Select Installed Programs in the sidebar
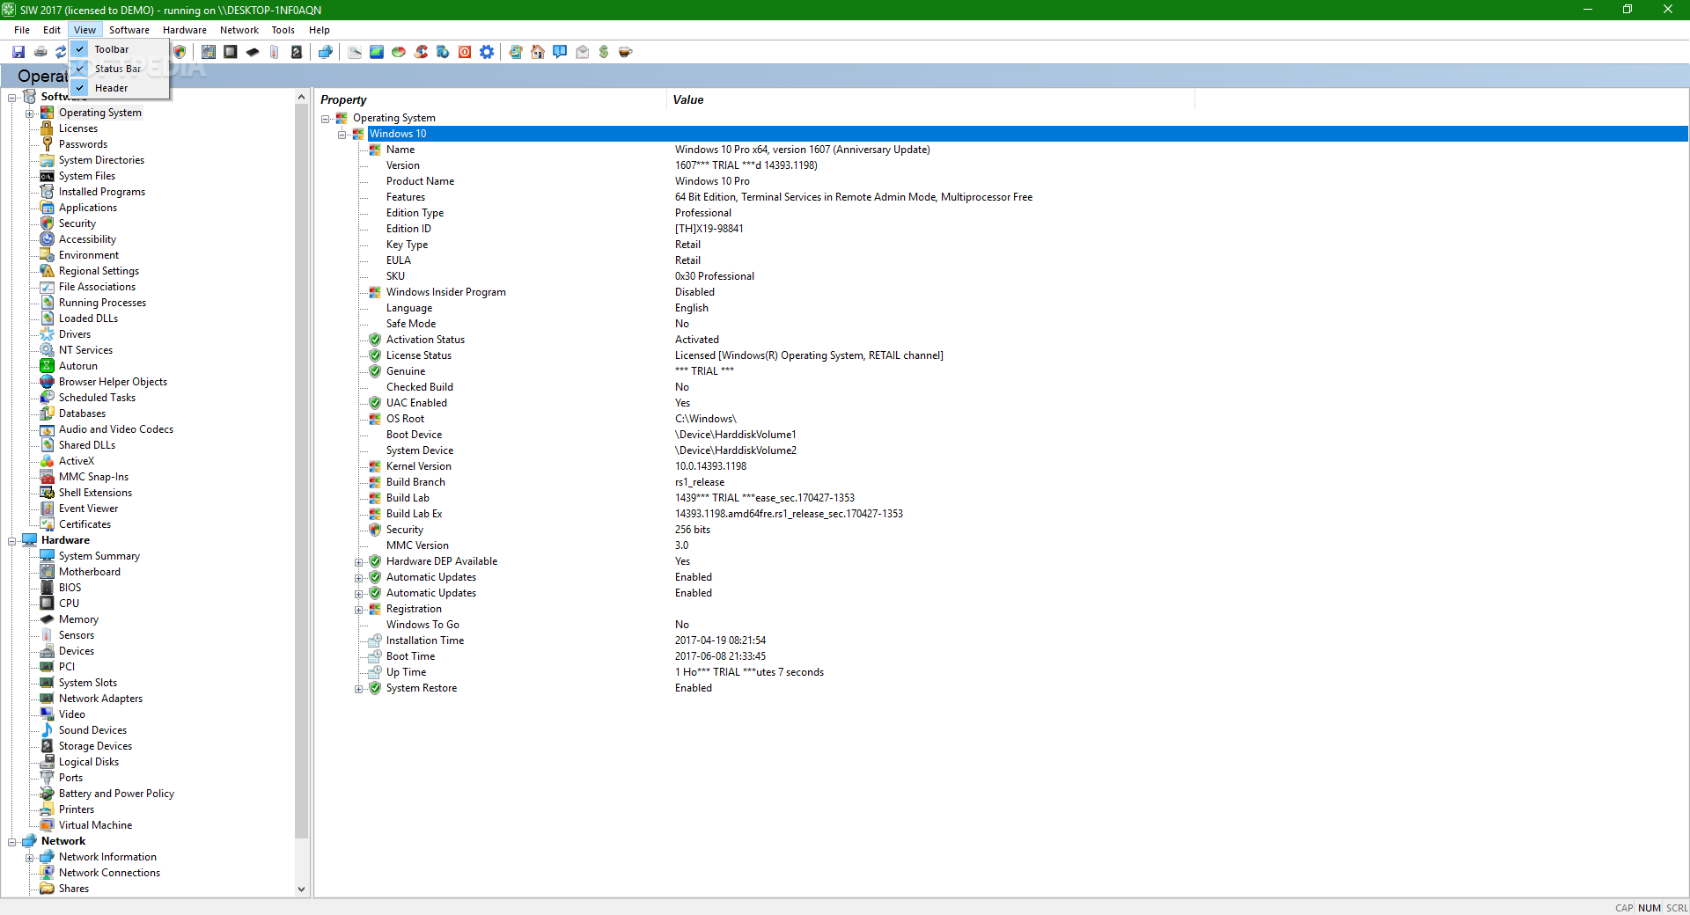This screenshot has width=1690, height=915. point(102,192)
